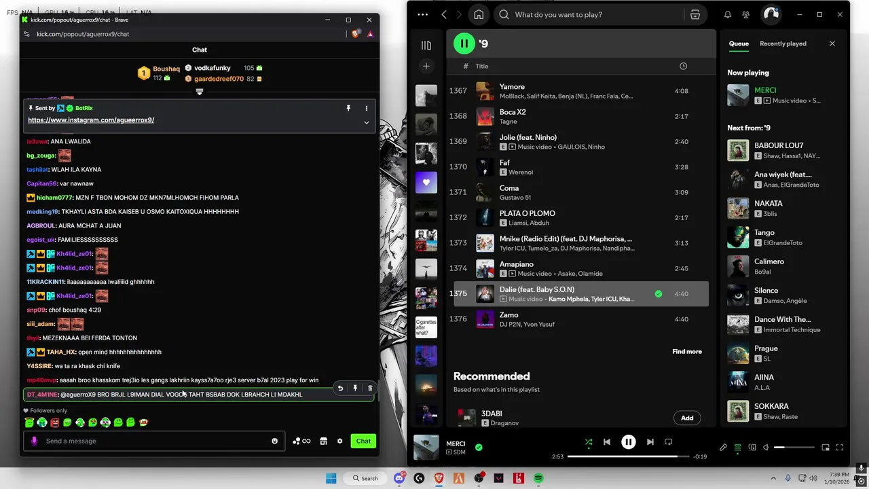Select NAKATA by 3blis in queue

(x=784, y=208)
